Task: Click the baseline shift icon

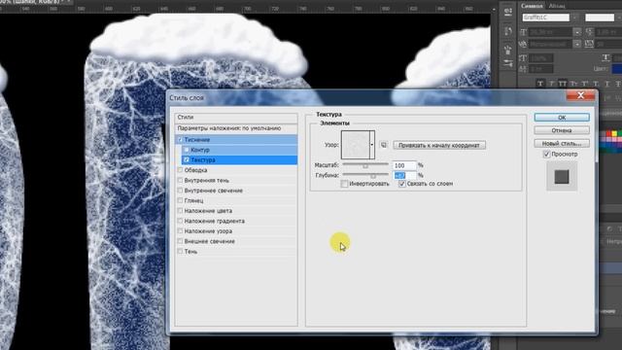Action: tap(523, 69)
